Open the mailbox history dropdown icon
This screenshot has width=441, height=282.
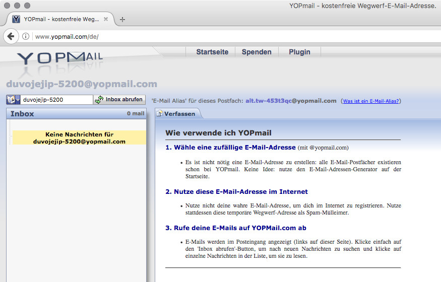pyautogui.click(x=13, y=100)
